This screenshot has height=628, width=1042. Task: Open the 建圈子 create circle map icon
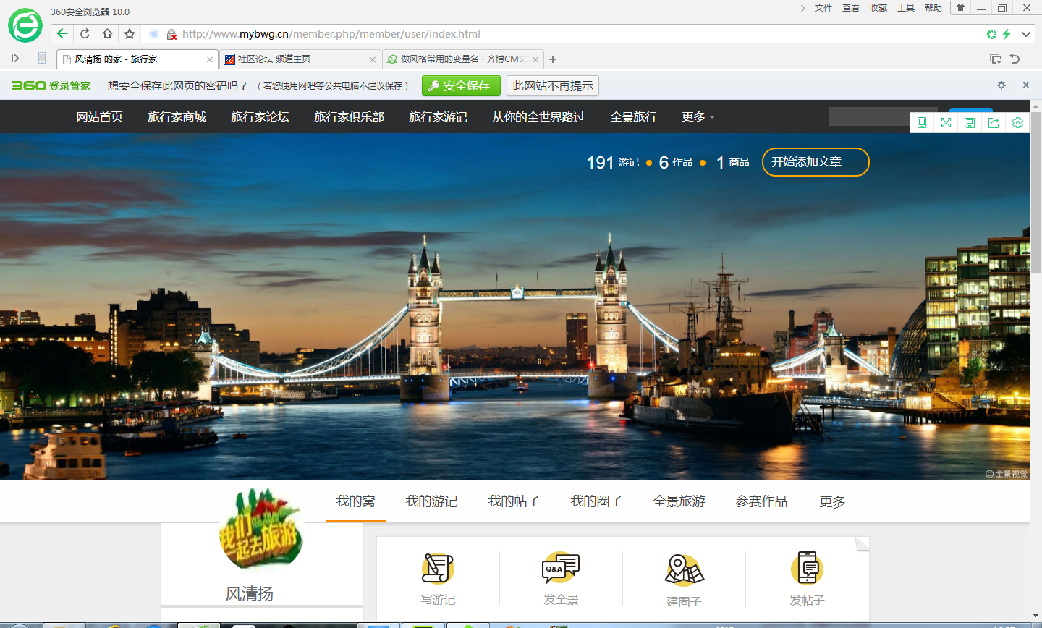[684, 569]
